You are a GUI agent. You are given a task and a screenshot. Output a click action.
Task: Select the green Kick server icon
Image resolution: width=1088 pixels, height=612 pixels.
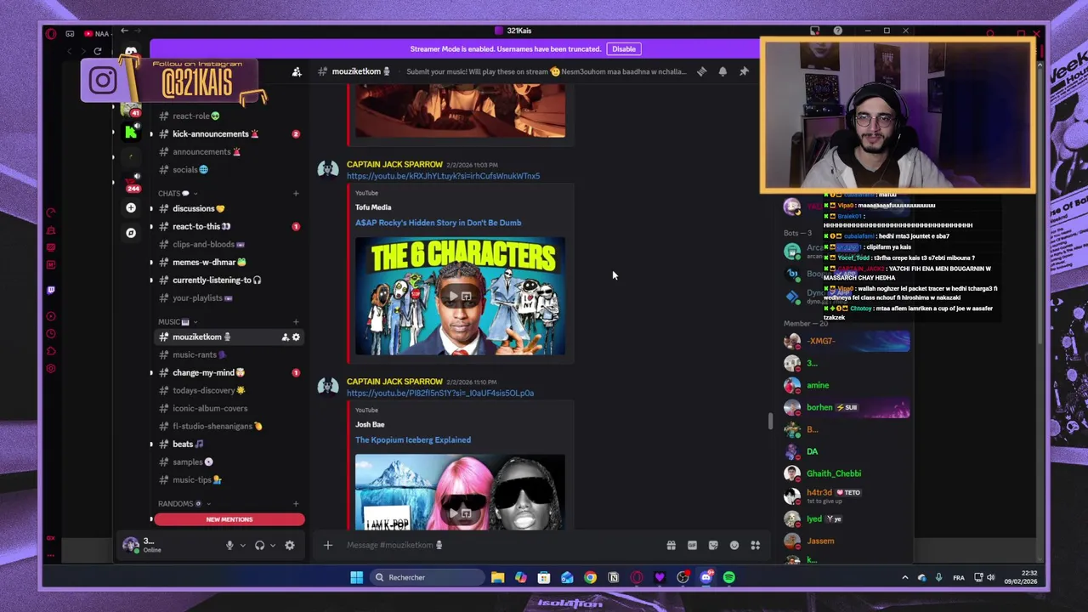coord(131,133)
